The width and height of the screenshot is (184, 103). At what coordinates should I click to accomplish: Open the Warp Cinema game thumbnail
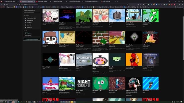(67, 15)
